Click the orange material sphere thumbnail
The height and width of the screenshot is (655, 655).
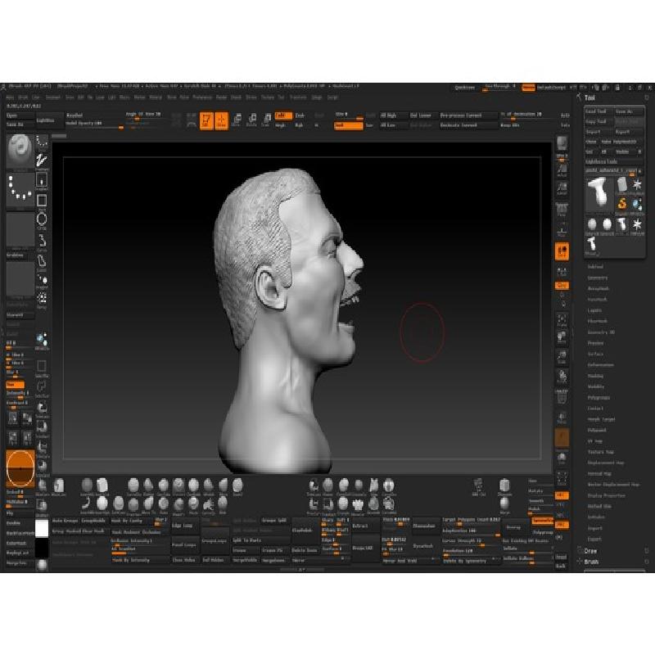pos(20,468)
